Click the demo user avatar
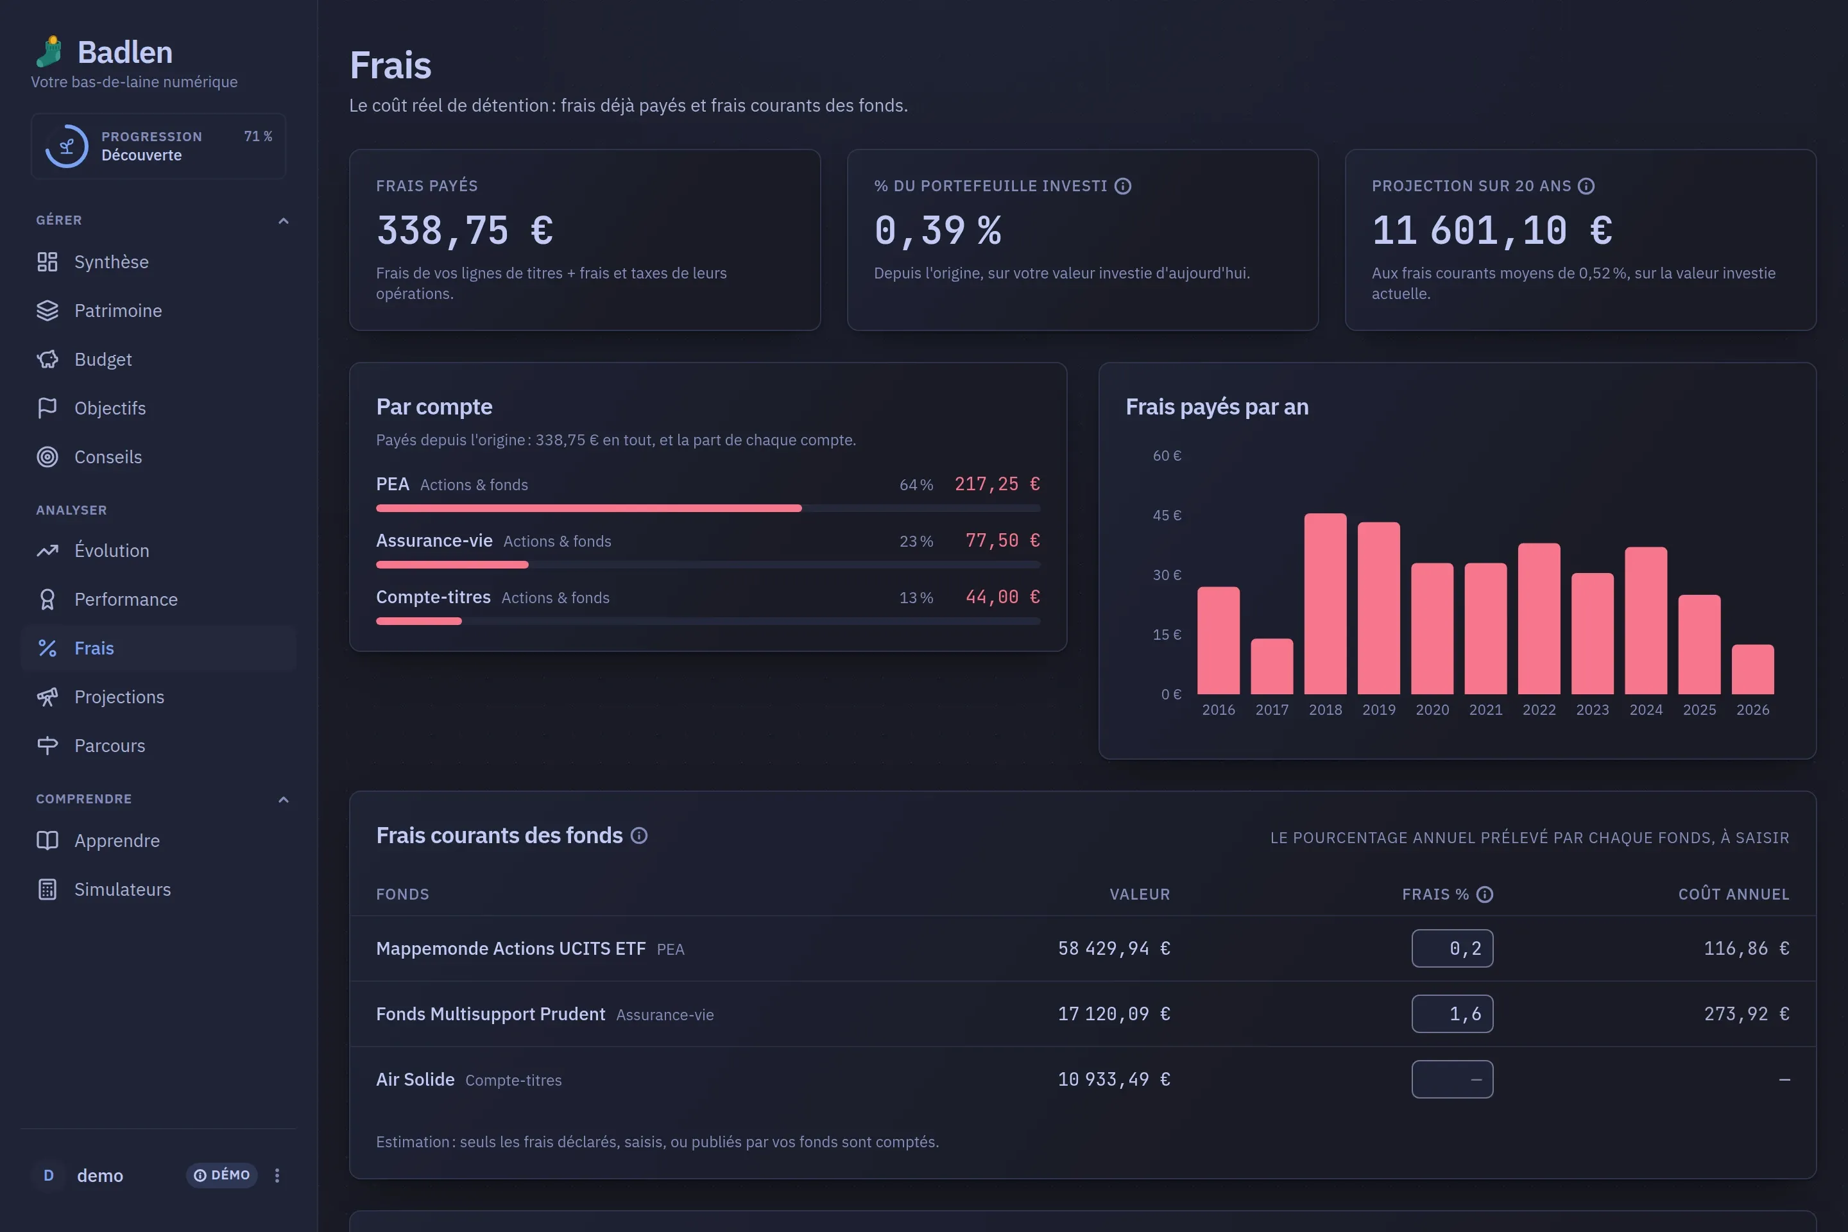The height and width of the screenshot is (1232, 1848). [49, 1176]
